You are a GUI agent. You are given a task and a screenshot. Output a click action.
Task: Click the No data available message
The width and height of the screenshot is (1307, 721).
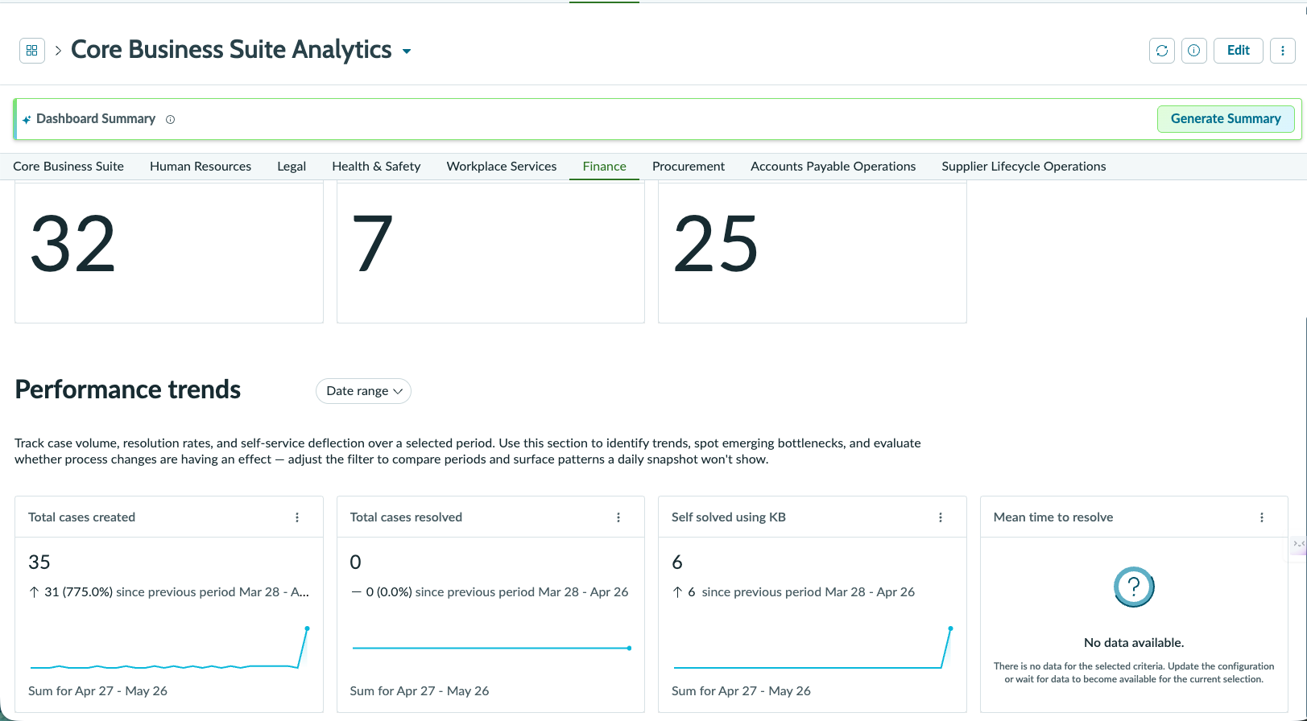(x=1134, y=643)
